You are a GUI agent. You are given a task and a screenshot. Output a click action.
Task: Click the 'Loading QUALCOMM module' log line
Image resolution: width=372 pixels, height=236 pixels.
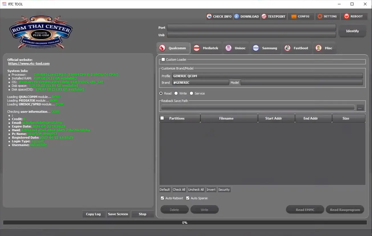[x=34, y=97]
